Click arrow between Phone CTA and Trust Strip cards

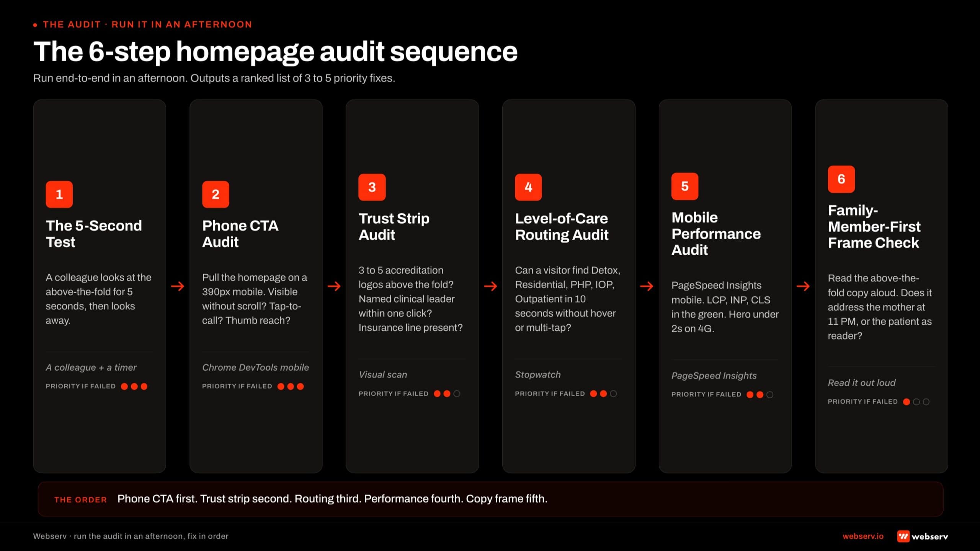pos(334,286)
